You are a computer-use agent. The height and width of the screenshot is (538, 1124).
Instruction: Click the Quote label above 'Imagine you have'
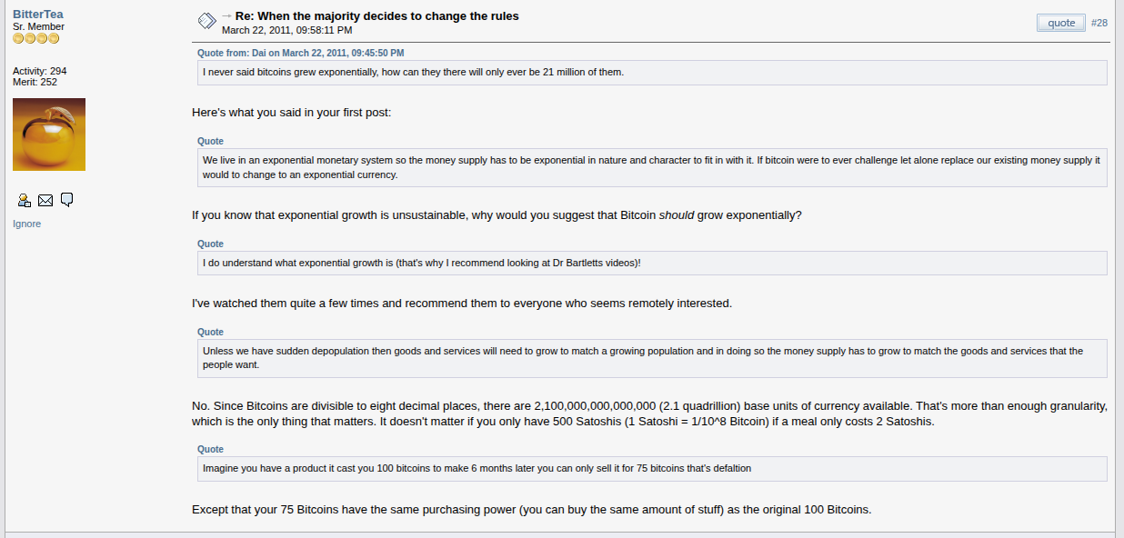point(210,449)
